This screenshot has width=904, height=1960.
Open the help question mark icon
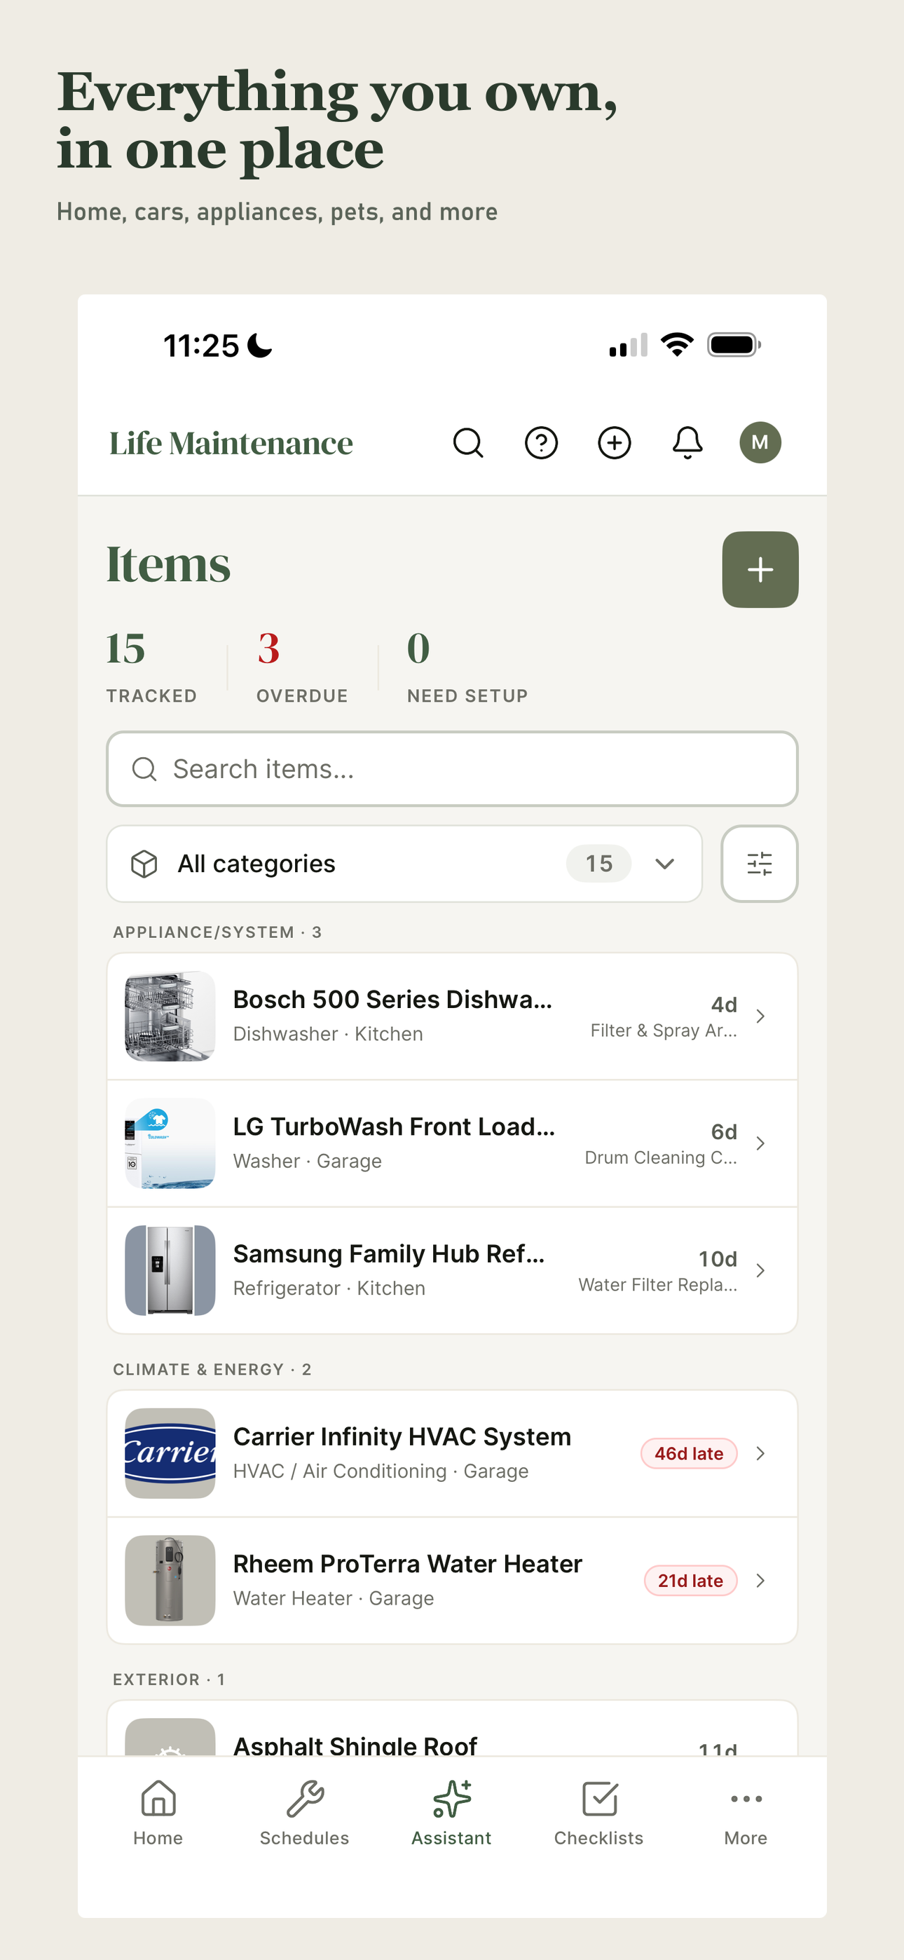541,443
